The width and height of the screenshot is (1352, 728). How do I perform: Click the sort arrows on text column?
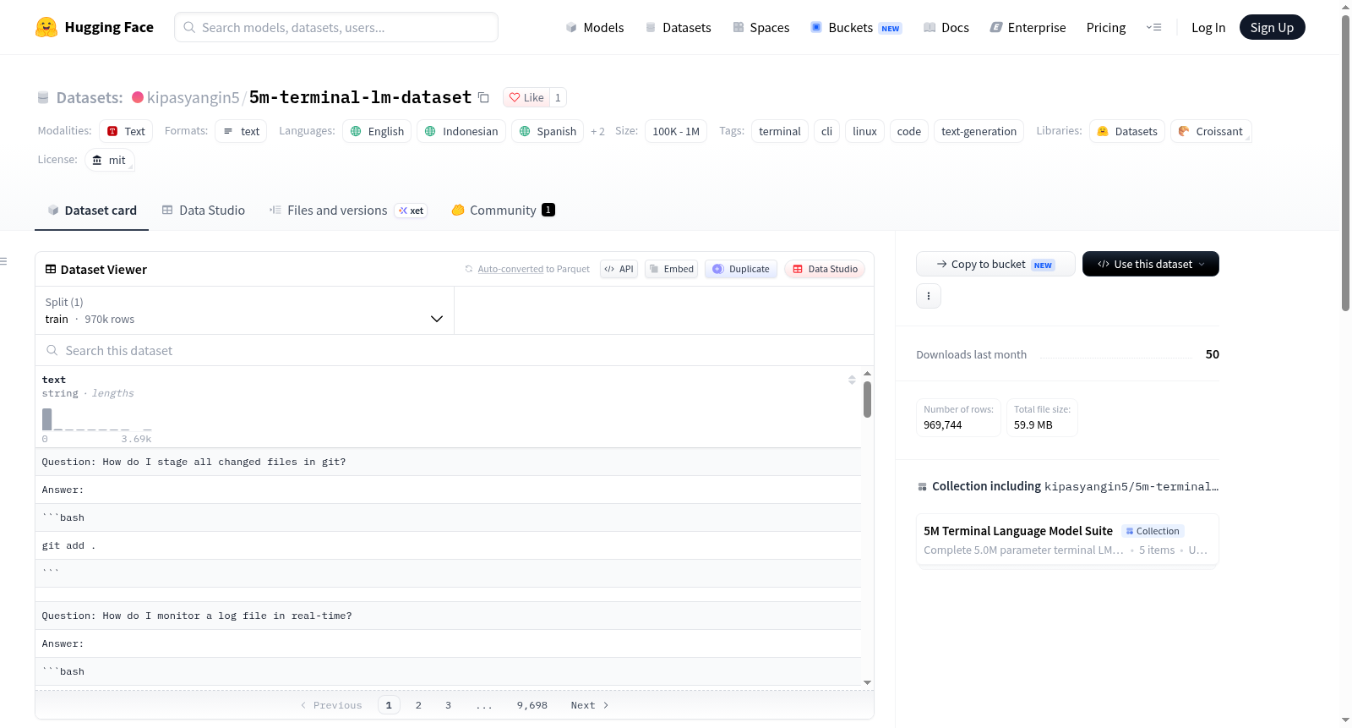[852, 380]
